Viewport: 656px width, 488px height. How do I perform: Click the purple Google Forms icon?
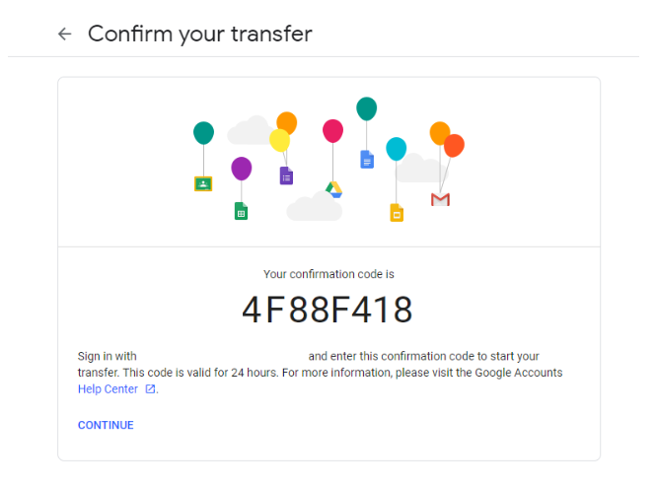point(286,175)
